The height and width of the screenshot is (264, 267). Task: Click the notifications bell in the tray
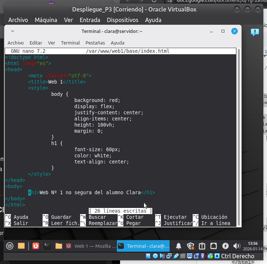coord(179,246)
